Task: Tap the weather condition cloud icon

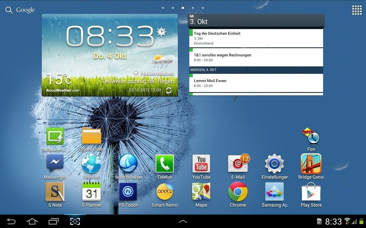Action: point(161,62)
